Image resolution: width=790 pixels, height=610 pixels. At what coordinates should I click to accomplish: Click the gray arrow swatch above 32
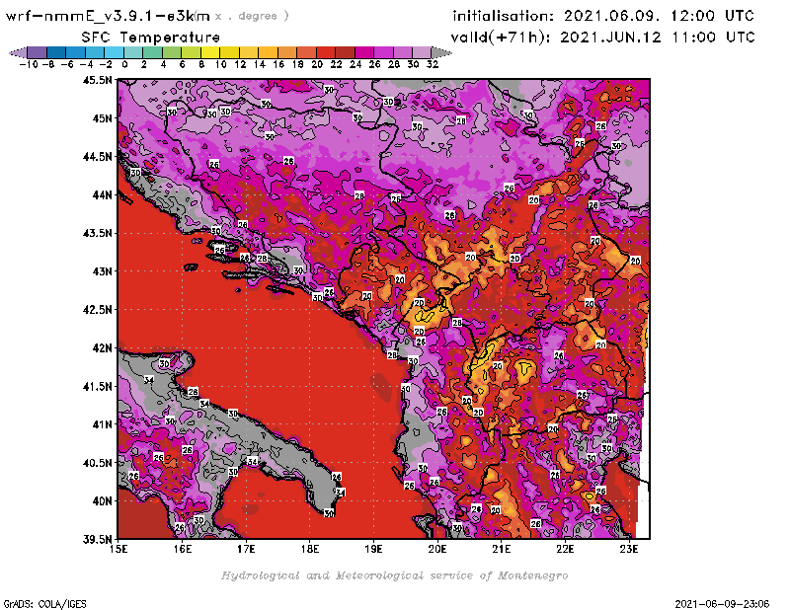click(x=441, y=52)
